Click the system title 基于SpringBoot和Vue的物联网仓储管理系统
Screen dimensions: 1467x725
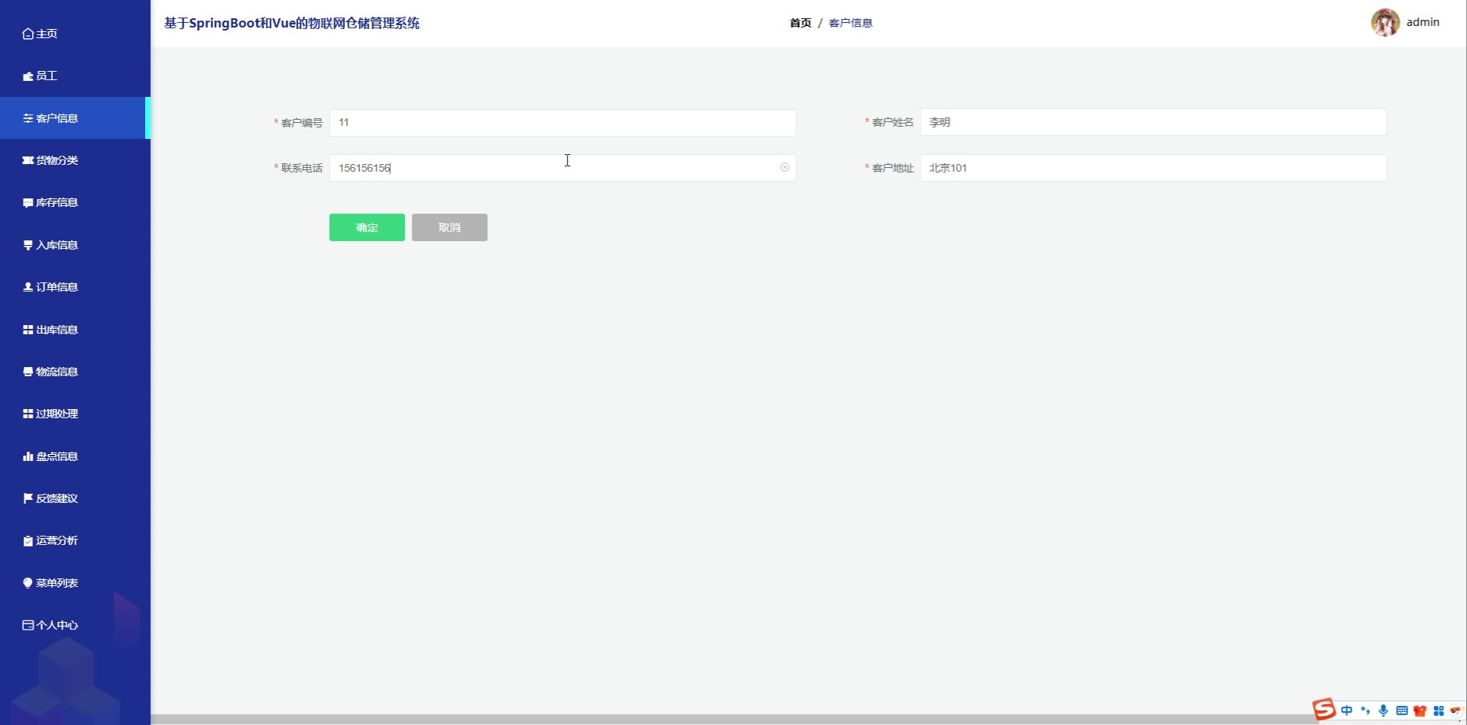292,23
